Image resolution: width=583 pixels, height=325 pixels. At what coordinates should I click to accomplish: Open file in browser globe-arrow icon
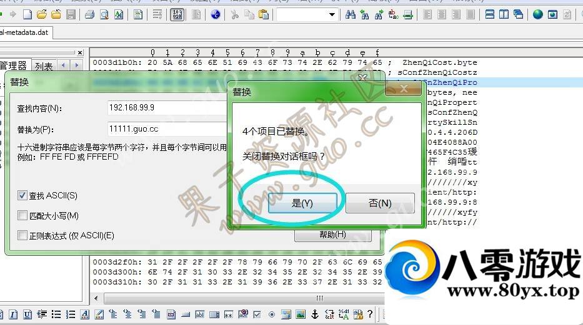pyautogui.click(x=216, y=14)
